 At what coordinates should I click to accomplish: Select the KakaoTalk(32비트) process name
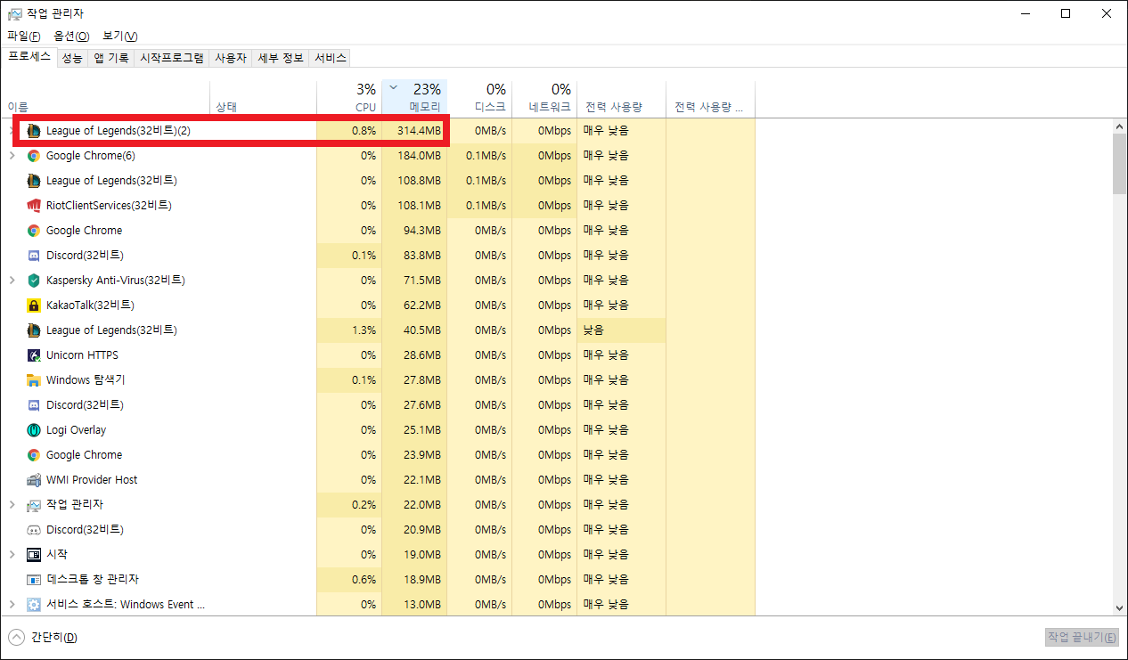[x=90, y=306]
